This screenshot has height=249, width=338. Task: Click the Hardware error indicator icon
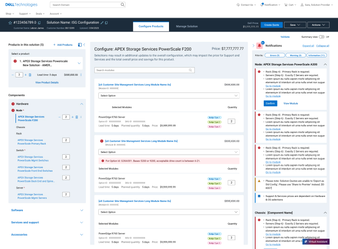click(x=13, y=104)
